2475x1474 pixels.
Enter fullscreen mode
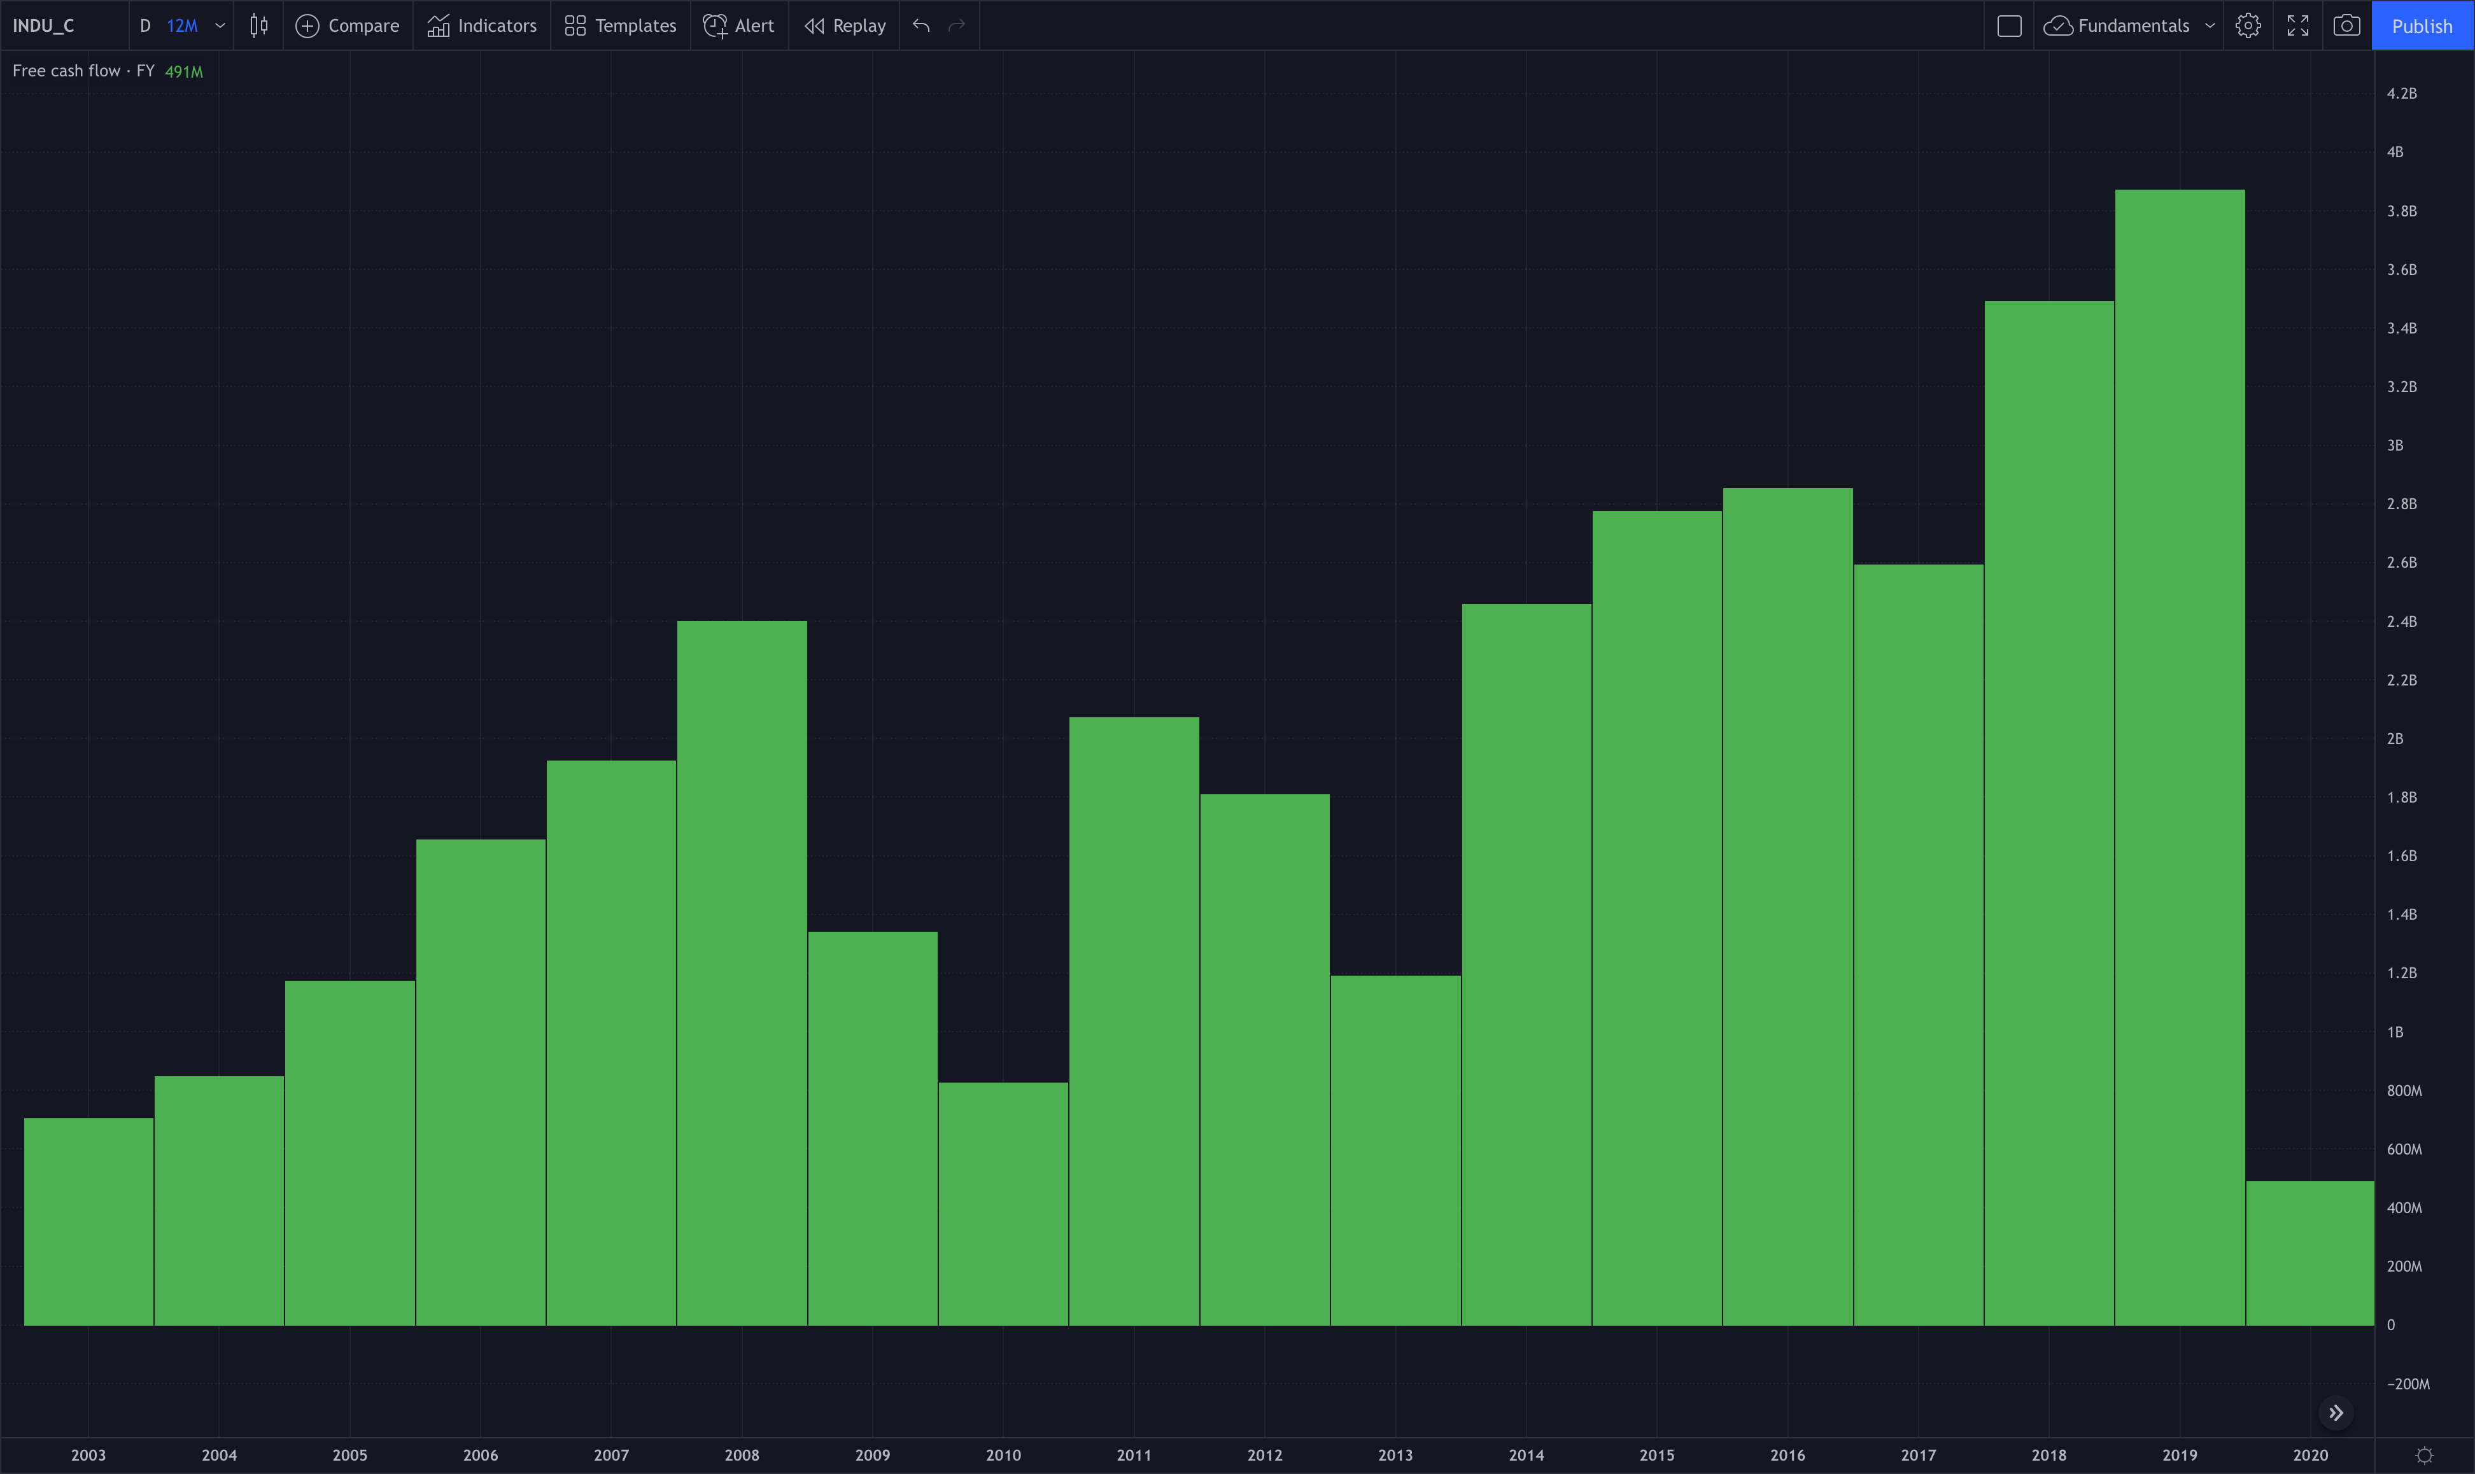click(2297, 26)
